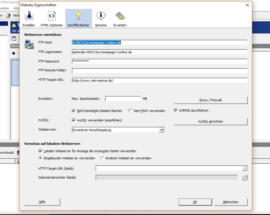Open the Erweitert gears icon

point(120,16)
